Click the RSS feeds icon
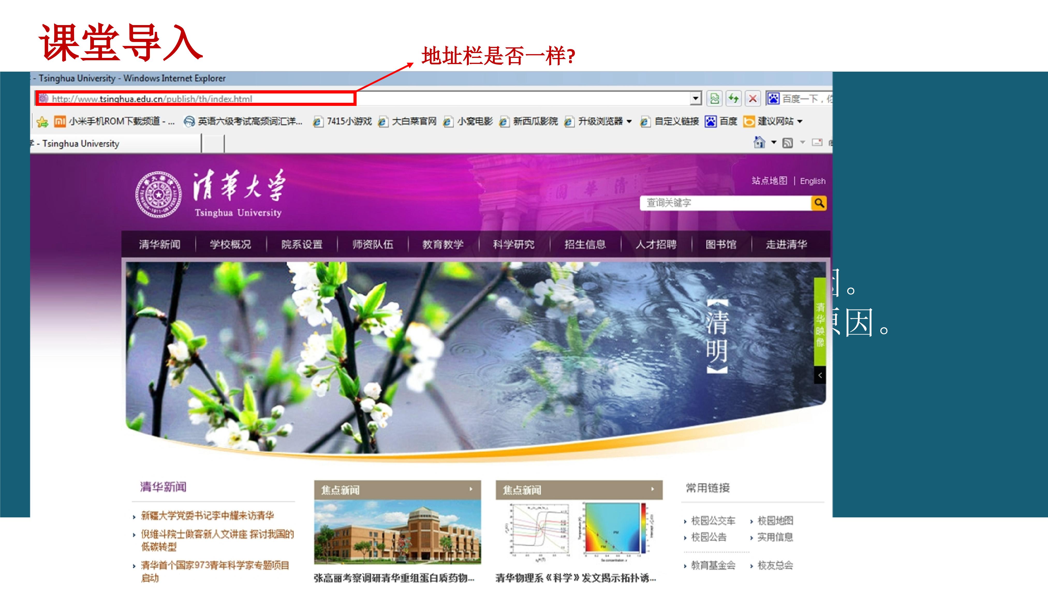The height and width of the screenshot is (589, 1048). (x=788, y=143)
